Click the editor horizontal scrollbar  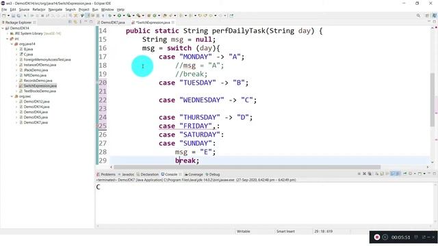coord(247,167)
